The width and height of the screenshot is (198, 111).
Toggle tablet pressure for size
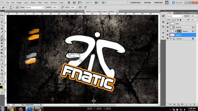(x=85, y=7)
